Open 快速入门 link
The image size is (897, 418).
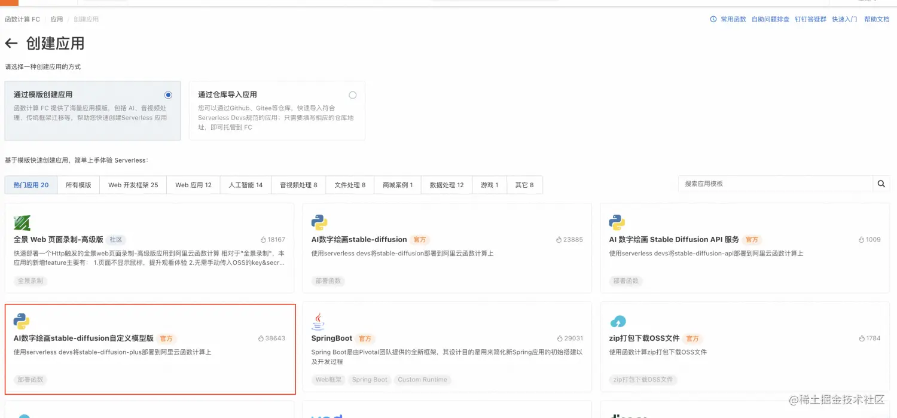844,19
